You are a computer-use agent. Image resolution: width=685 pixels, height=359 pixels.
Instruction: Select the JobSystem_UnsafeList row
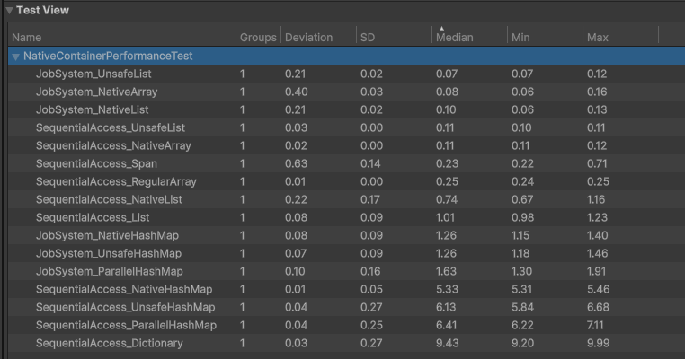tap(346, 74)
